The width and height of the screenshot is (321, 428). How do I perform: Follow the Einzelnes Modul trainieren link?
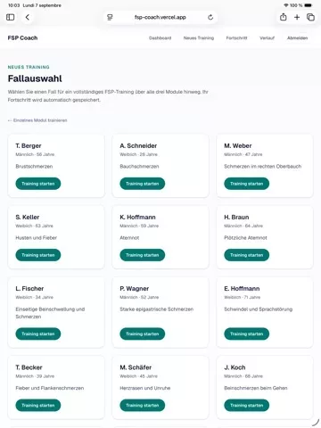(x=37, y=120)
